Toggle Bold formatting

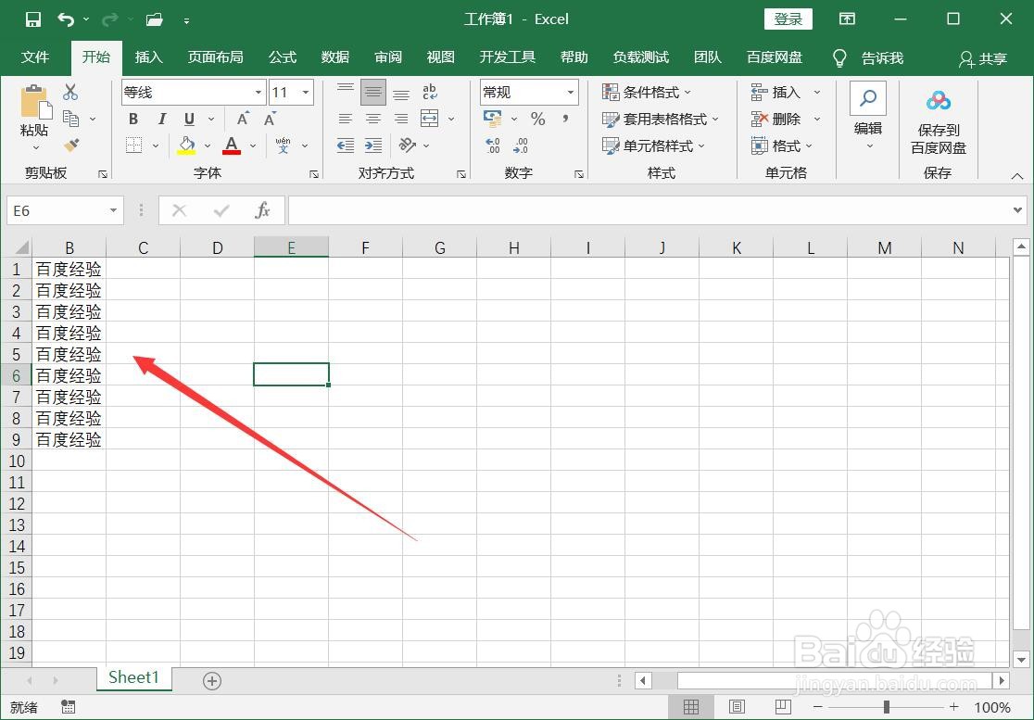pos(133,119)
